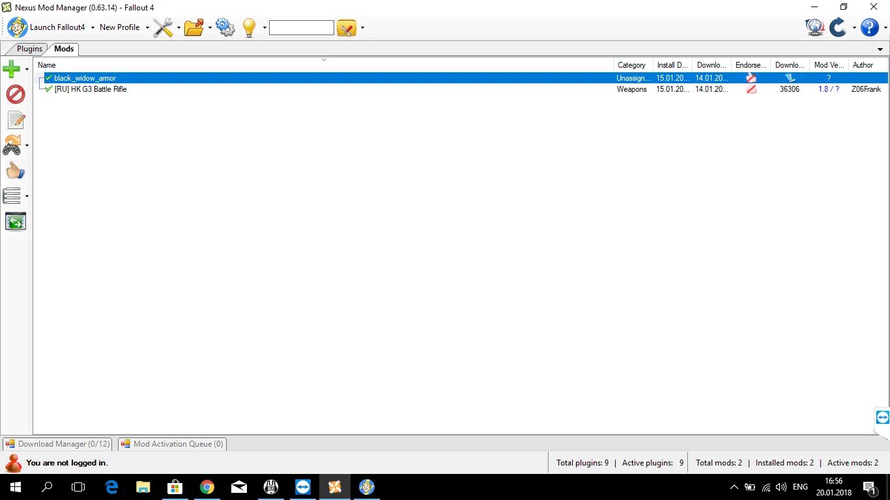Click the yellow lightbulb tips icon
The image size is (890, 500).
point(250,27)
